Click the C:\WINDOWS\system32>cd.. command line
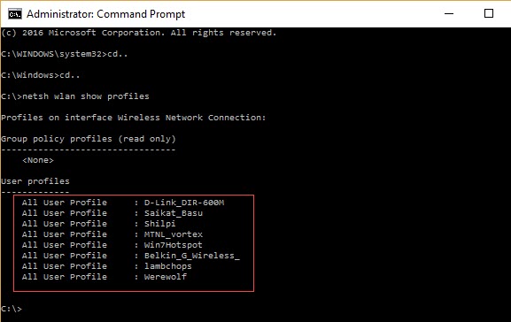This screenshot has height=322, width=511. 64,54
